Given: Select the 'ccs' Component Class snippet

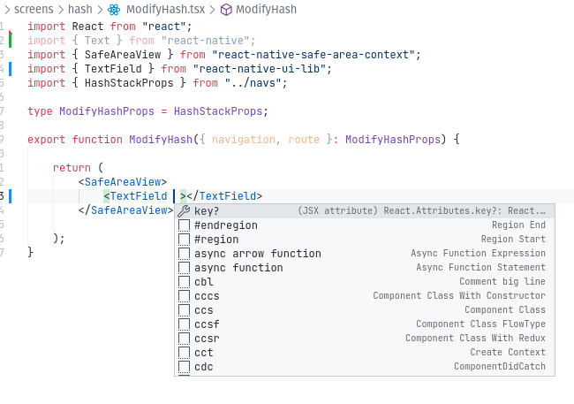Looking at the screenshot, I should tap(365, 310).
